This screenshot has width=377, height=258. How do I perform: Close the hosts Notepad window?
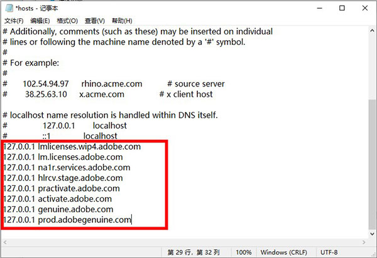(x=364, y=8)
